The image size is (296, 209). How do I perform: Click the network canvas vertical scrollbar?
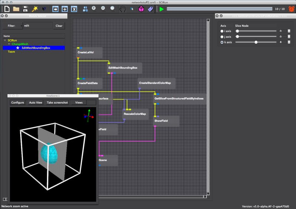[x=208, y=107]
